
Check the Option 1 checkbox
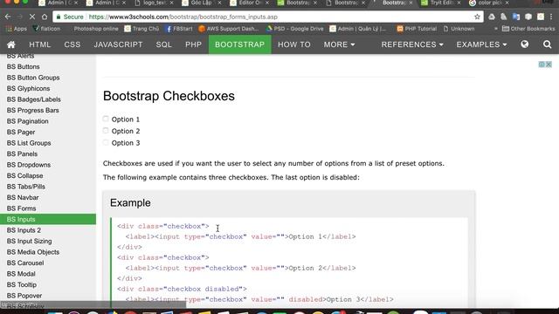[106, 119]
